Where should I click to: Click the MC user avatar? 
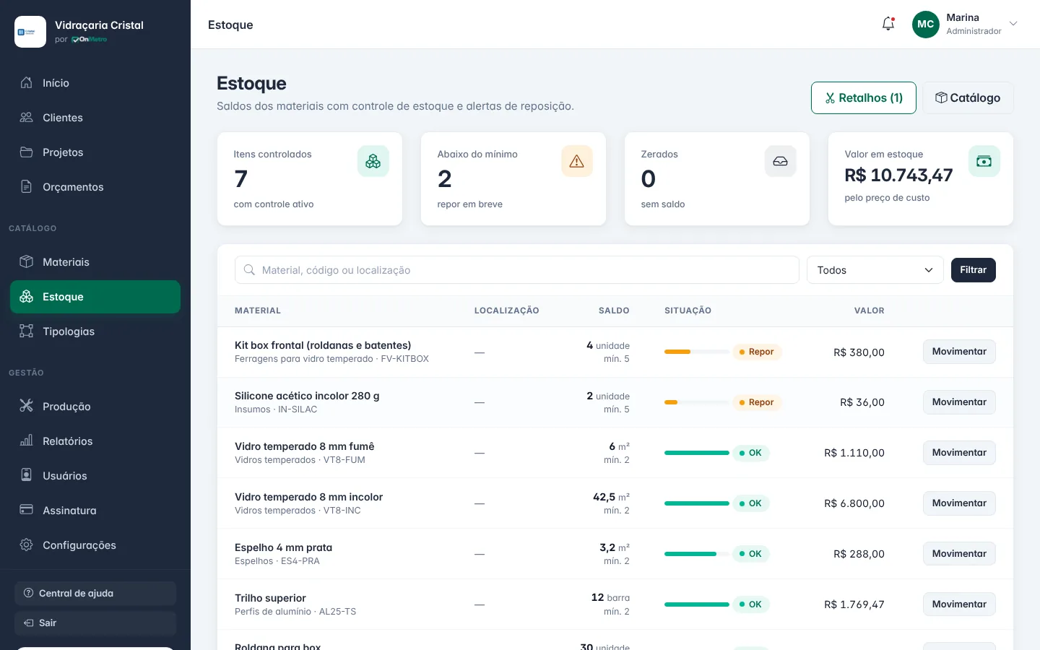[x=925, y=24]
